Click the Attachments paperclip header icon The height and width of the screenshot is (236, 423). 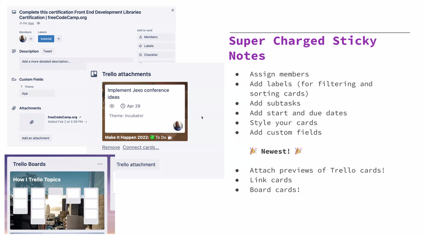pyautogui.click(x=14, y=108)
